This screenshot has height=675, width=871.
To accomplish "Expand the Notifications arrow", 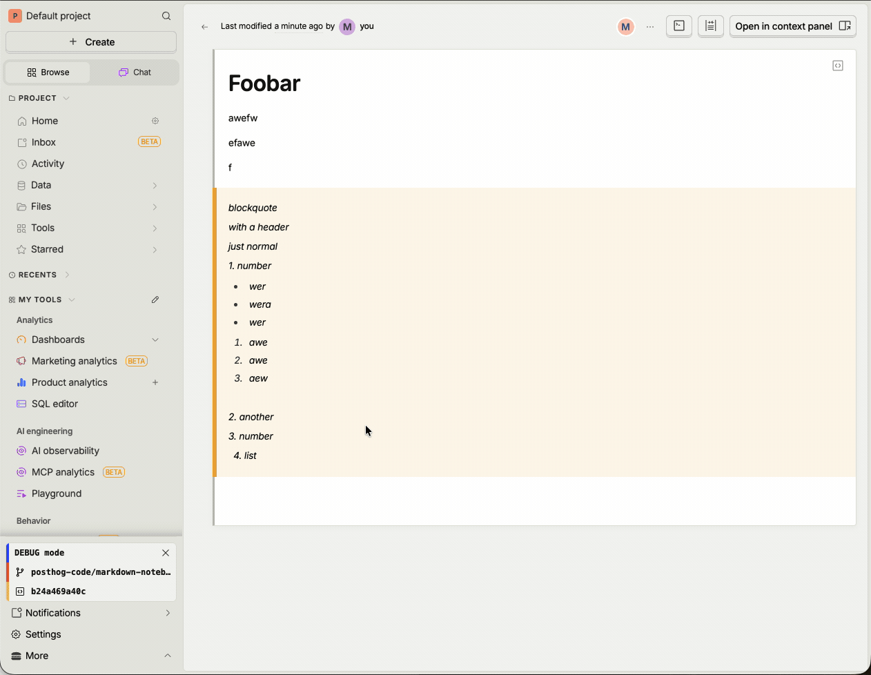I will pyautogui.click(x=168, y=613).
